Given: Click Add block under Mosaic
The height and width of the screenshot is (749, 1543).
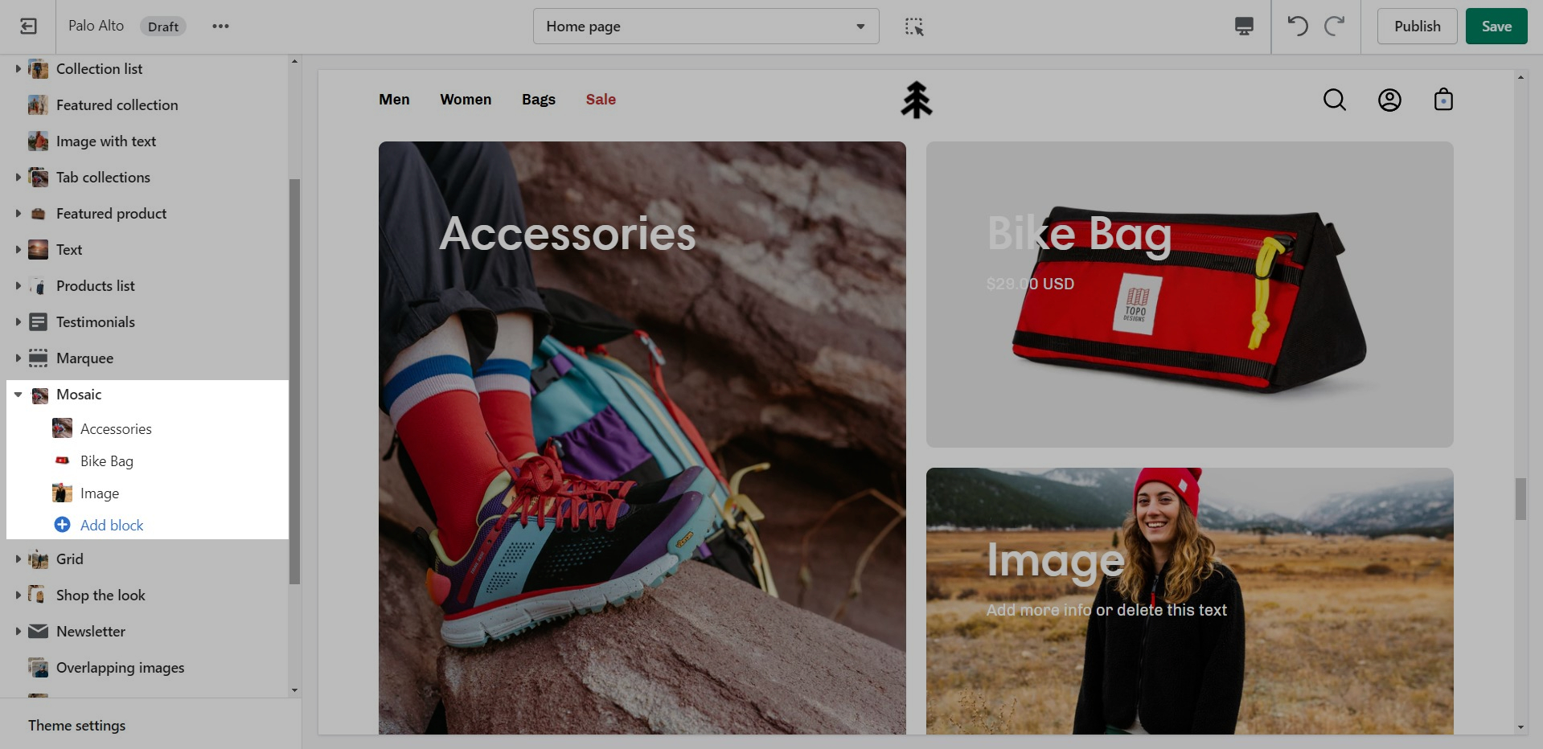Looking at the screenshot, I should (111, 526).
